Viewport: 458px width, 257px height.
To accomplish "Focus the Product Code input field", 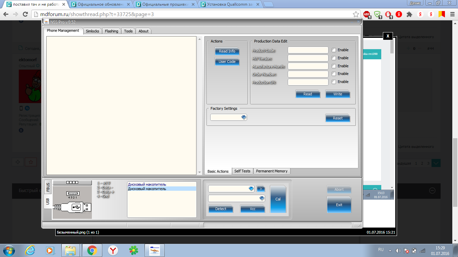I will click(x=308, y=50).
